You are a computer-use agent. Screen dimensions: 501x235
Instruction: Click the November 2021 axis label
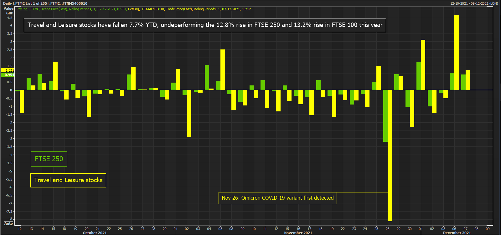tap(298, 233)
